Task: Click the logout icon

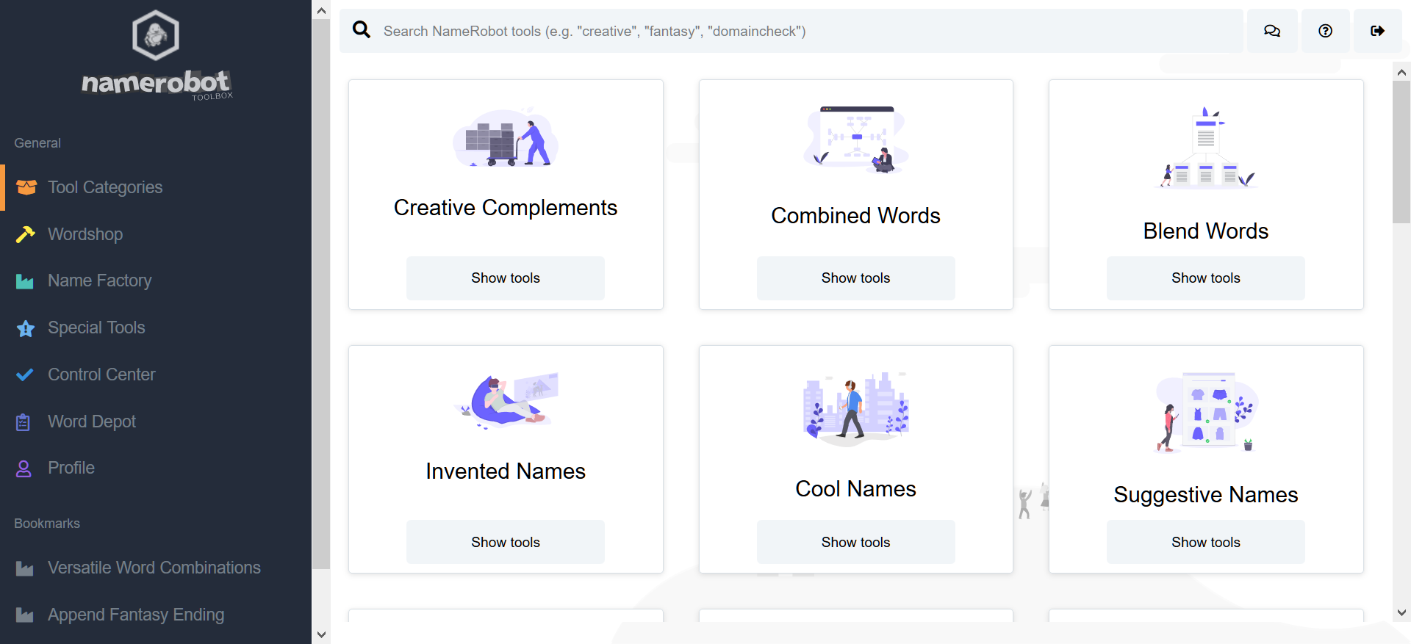Action: (x=1378, y=31)
